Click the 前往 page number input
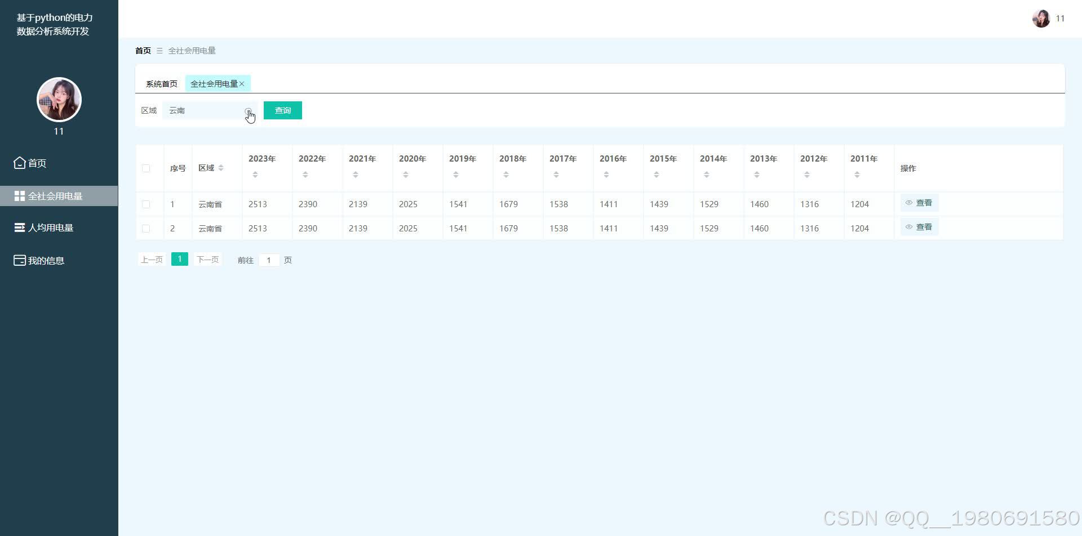Viewport: 1082px width, 536px height. (x=269, y=260)
